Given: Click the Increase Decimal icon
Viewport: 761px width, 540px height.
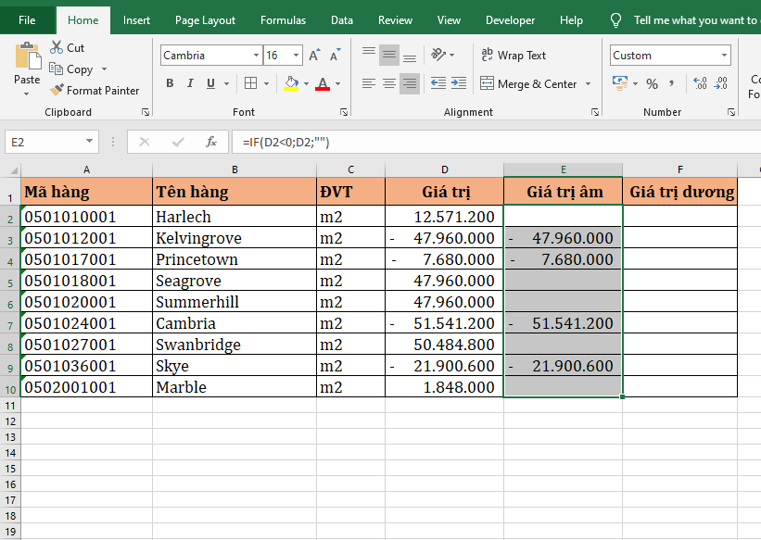Looking at the screenshot, I should click(x=700, y=84).
